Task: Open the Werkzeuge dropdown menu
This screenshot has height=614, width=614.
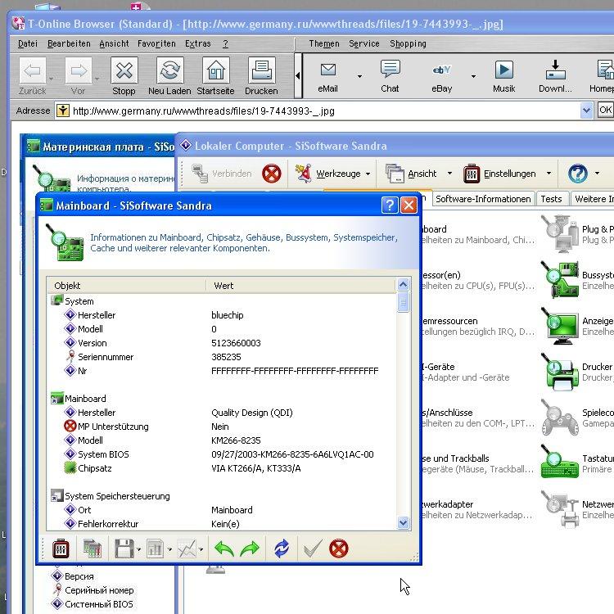Action: coord(368,174)
